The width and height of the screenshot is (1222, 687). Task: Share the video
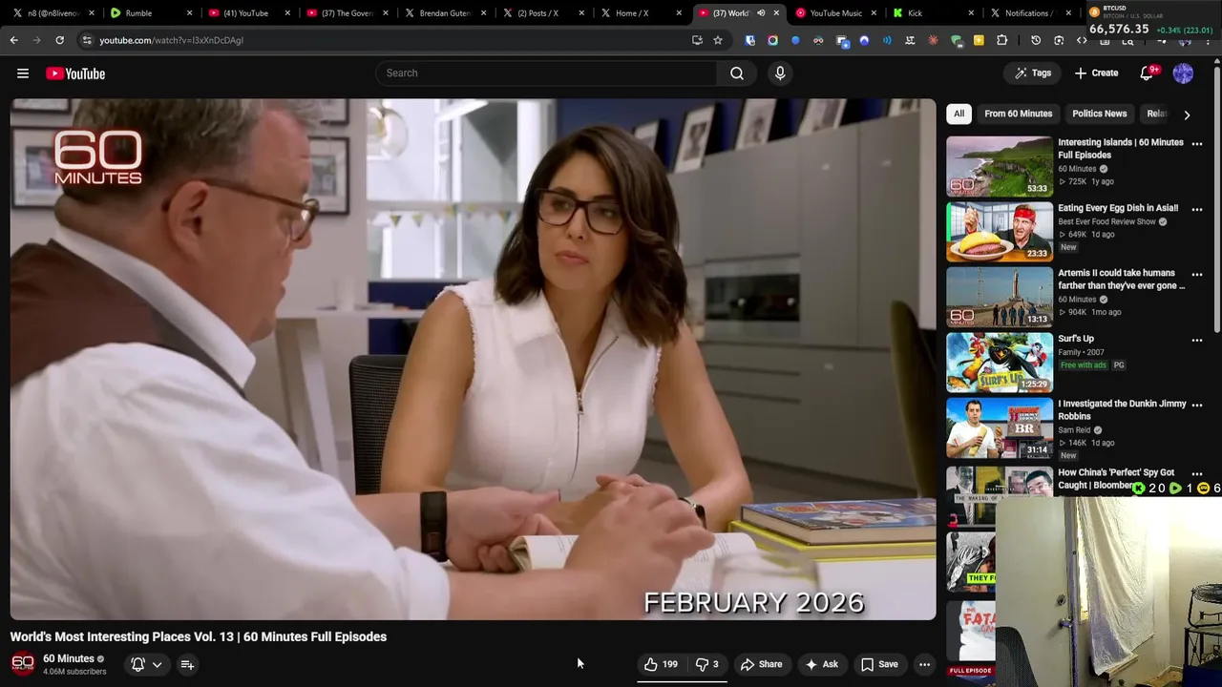761,664
